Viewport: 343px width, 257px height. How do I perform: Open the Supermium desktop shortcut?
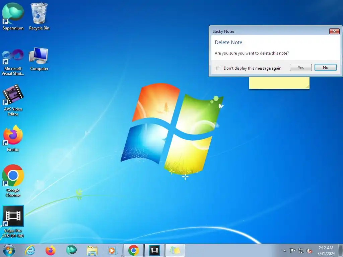[x=13, y=16]
